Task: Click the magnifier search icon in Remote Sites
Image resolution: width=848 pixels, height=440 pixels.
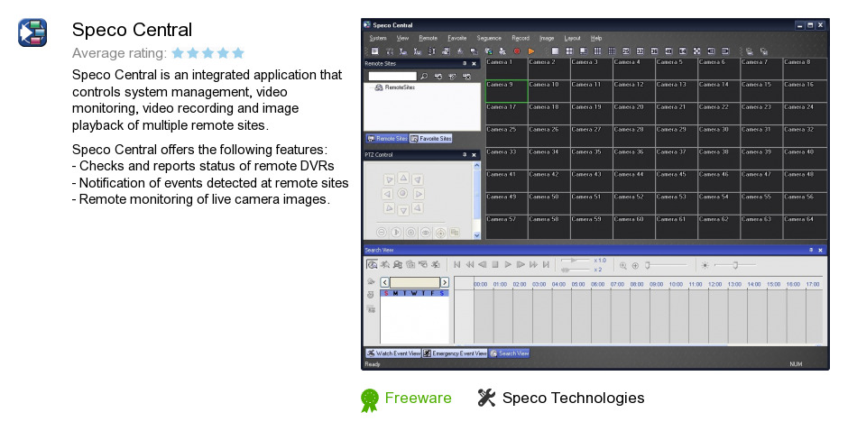Action: point(424,77)
